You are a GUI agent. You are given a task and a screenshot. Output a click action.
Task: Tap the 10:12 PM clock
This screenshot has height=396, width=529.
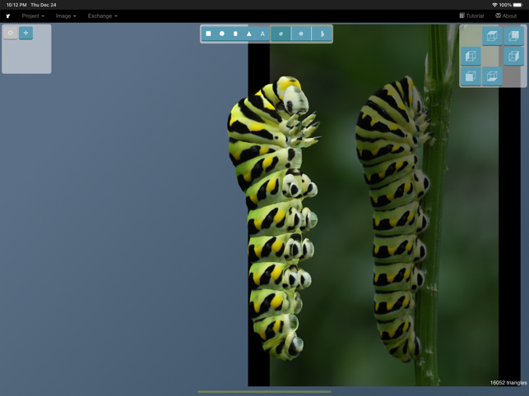pos(16,5)
